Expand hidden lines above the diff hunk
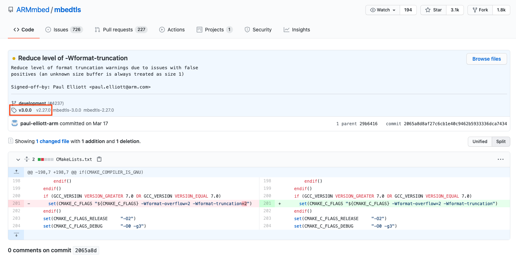This screenshot has height=259, width=516. coord(16,172)
